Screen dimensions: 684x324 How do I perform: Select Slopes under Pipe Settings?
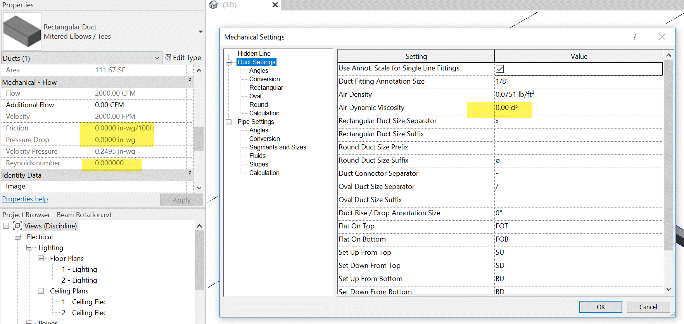(259, 164)
